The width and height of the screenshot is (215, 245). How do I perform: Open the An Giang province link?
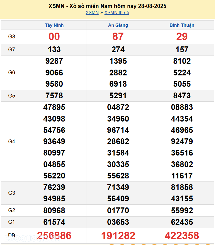point(118,25)
